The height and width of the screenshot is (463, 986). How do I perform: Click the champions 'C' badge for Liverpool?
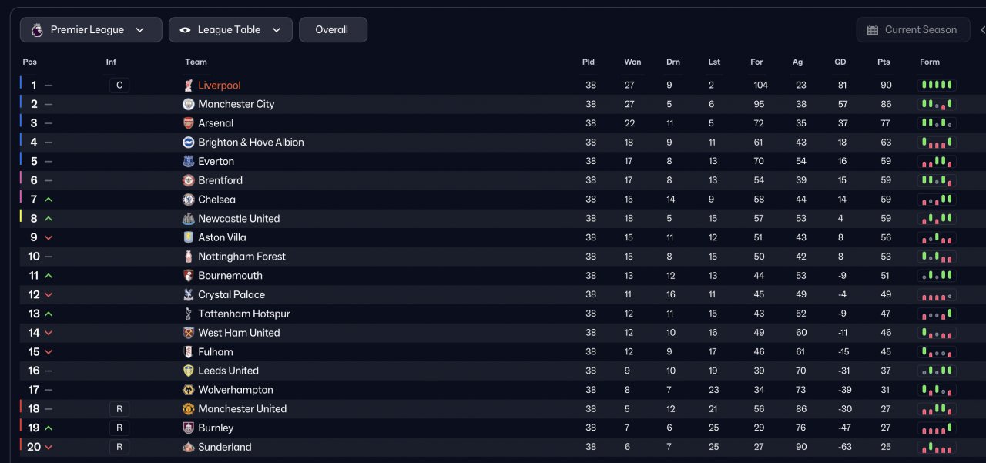(x=119, y=86)
